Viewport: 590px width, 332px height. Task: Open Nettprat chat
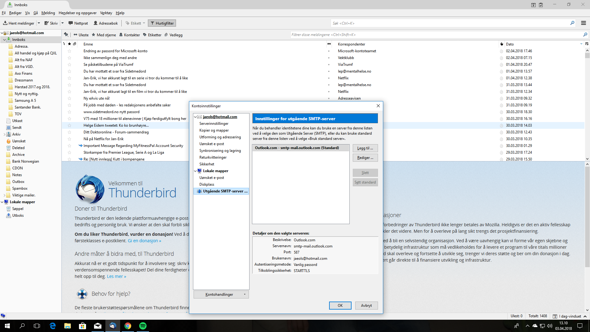(x=78, y=23)
